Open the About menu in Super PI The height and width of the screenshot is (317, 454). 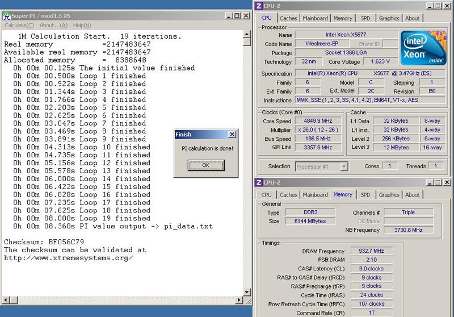click(x=53, y=26)
